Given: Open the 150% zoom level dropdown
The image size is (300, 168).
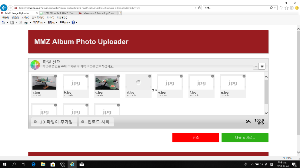Looking at the screenshot, I should click(x=295, y=158).
